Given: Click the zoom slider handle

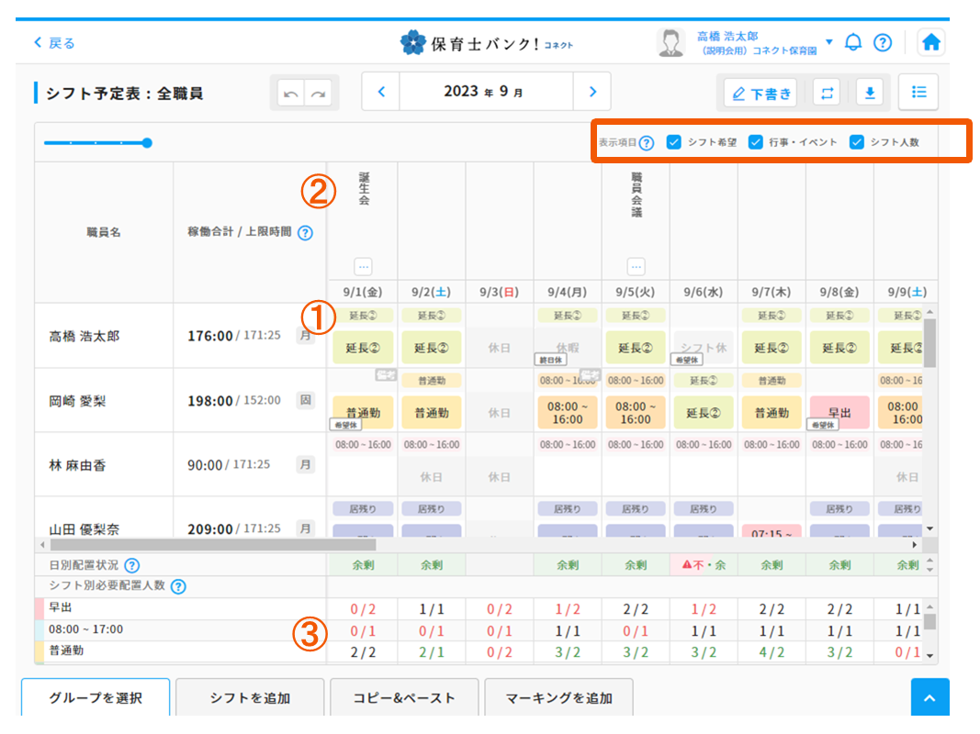Looking at the screenshot, I should click(147, 142).
